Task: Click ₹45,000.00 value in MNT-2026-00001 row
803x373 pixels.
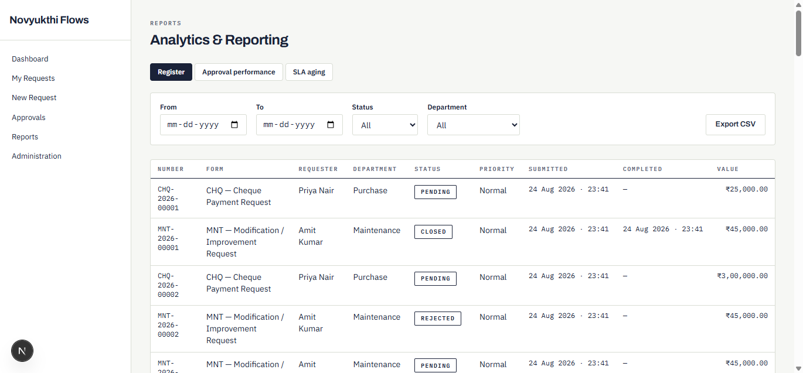Action: coord(746,229)
